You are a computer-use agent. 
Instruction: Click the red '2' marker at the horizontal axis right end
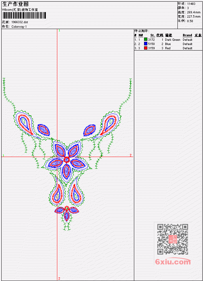coord(131,155)
